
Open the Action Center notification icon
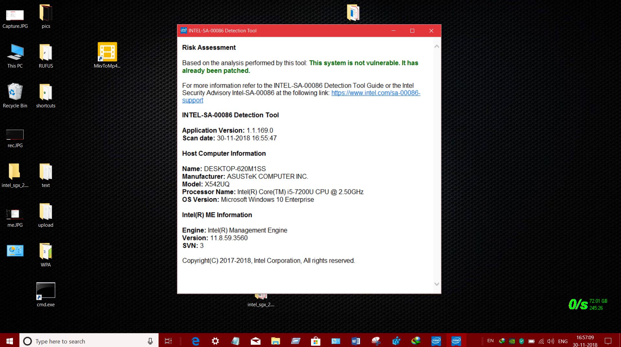[x=608, y=341]
